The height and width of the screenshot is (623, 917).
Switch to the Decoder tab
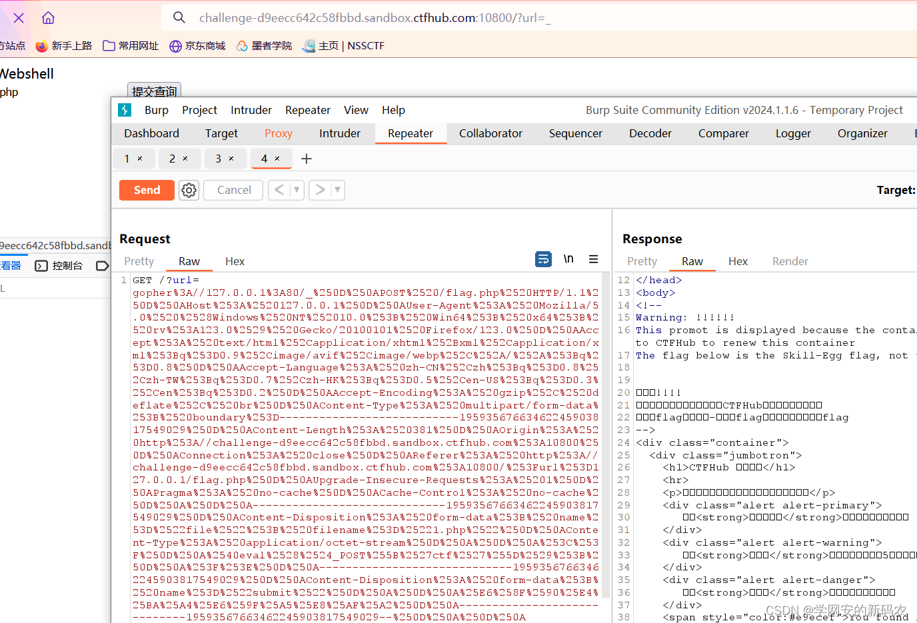pyautogui.click(x=650, y=133)
